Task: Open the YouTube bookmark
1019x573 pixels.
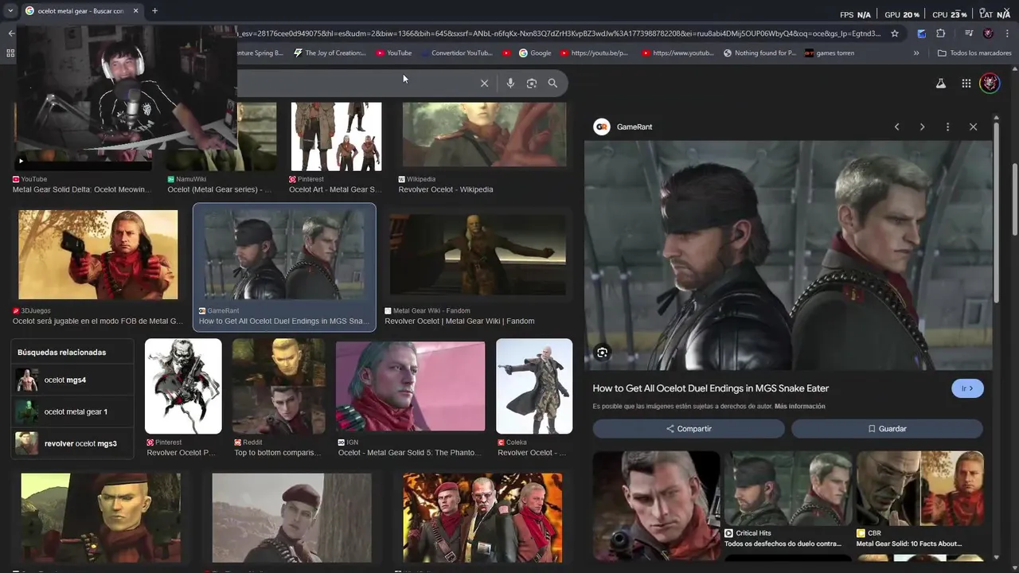Action: [x=394, y=53]
